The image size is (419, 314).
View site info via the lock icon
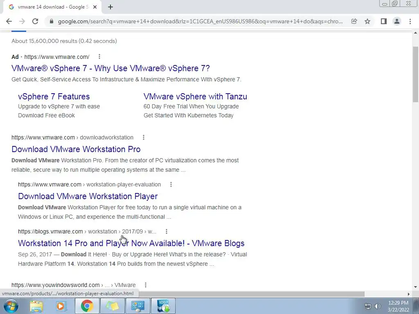52,21
